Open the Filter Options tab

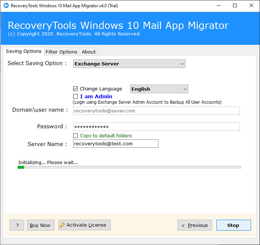click(x=62, y=52)
